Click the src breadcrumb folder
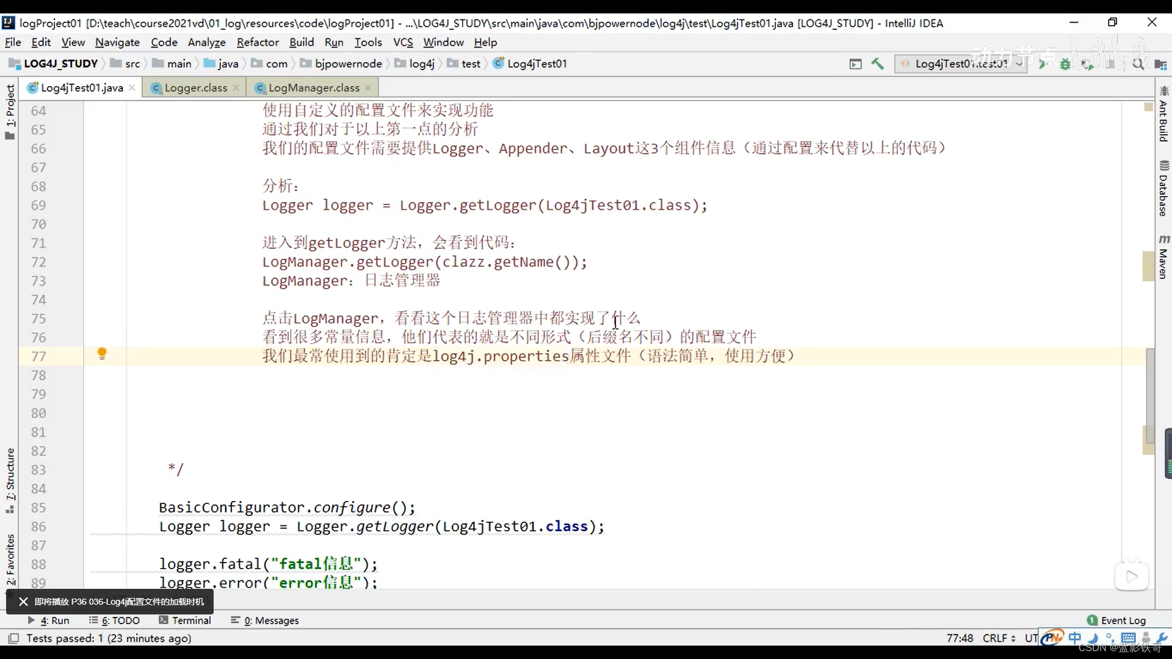The image size is (1172, 659). click(x=126, y=63)
